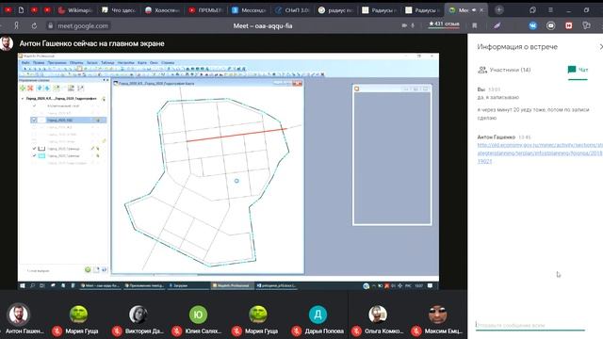
Task: Open the browser hamburger menu
Action: [550, 10]
